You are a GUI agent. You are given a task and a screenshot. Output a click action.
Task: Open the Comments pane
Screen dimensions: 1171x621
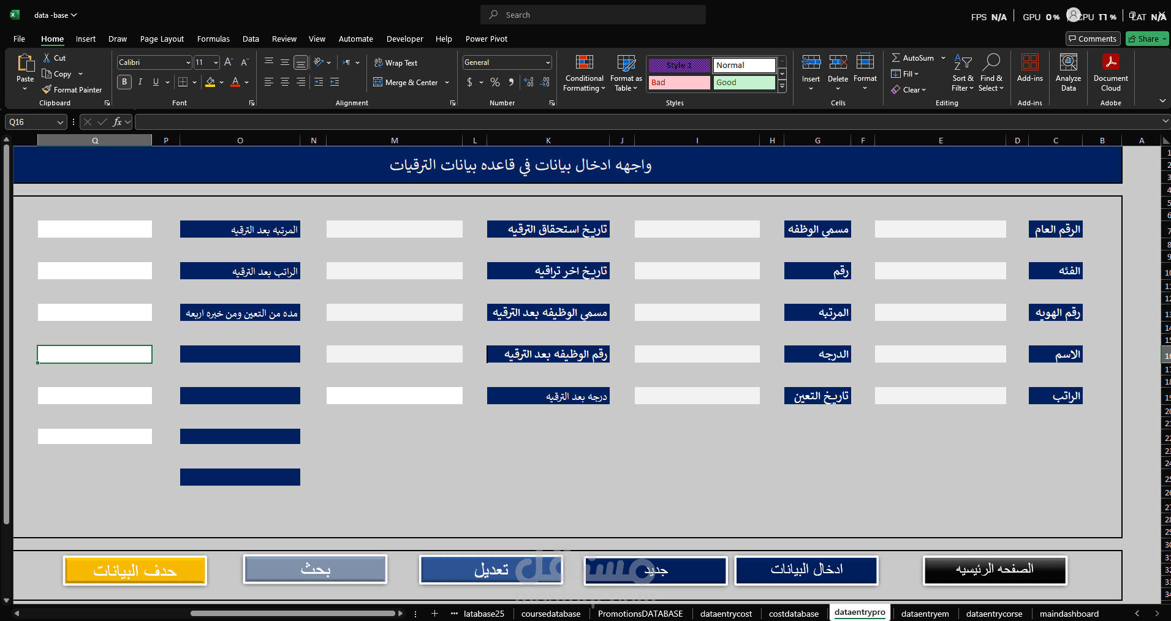tap(1093, 39)
